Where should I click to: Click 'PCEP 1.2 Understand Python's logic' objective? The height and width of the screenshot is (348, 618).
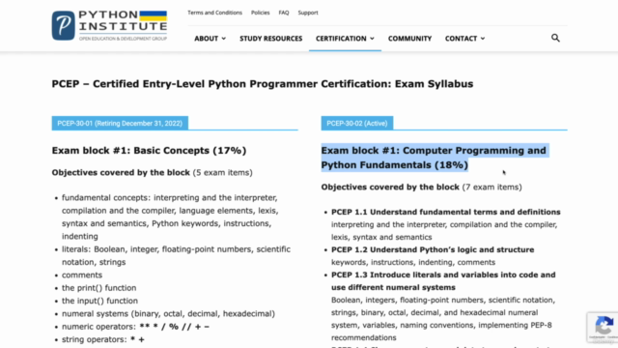[x=433, y=249]
